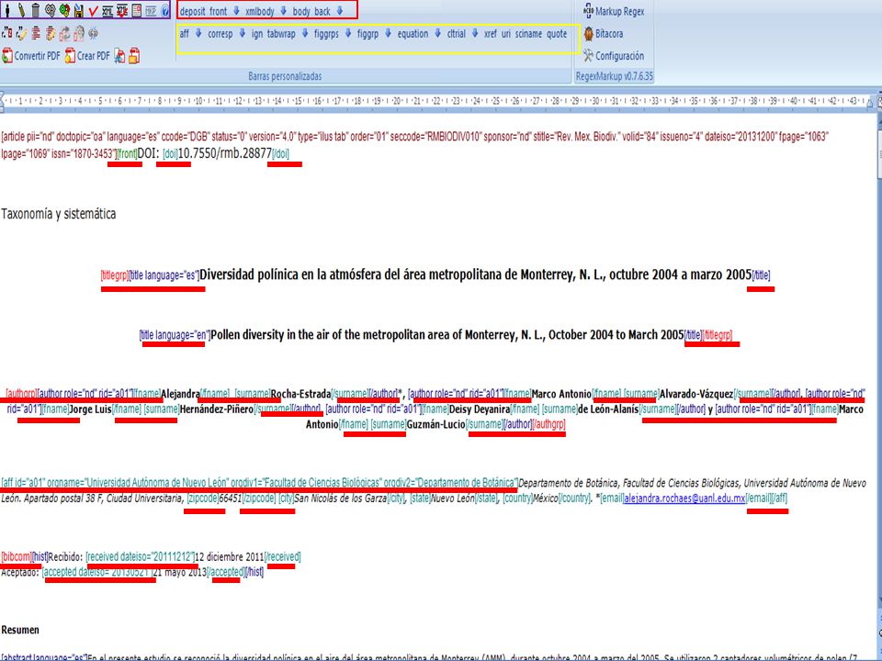Click the quote icon with red badge
Screen dimensions: 882x661
6,34
